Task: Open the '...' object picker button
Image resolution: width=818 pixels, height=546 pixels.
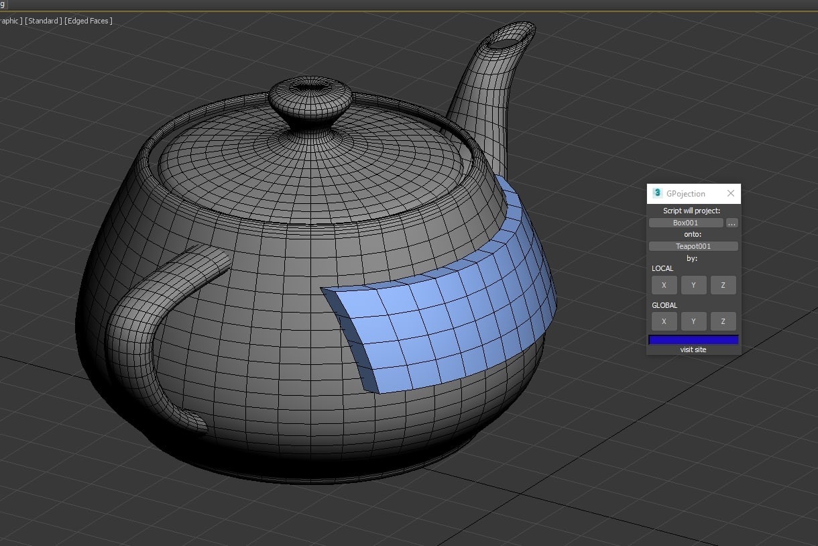Action: [x=732, y=223]
